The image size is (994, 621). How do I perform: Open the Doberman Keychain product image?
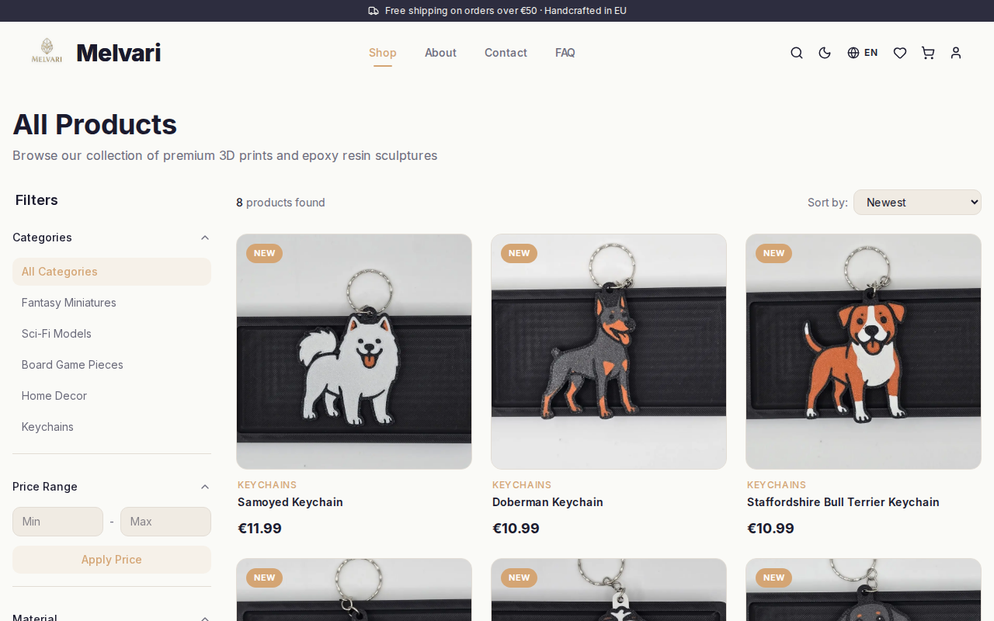[609, 352]
